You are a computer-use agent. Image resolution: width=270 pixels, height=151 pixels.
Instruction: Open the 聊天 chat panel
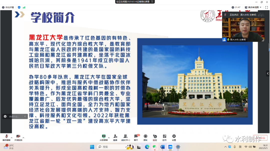point(136,138)
